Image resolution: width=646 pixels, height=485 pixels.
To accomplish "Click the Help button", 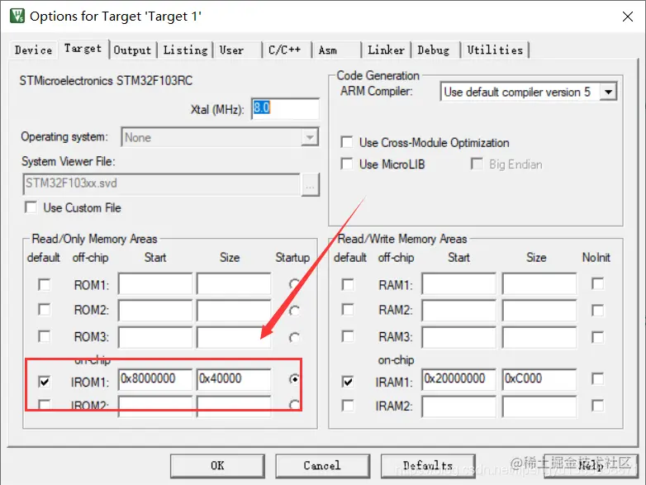I will [x=591, y=466].
